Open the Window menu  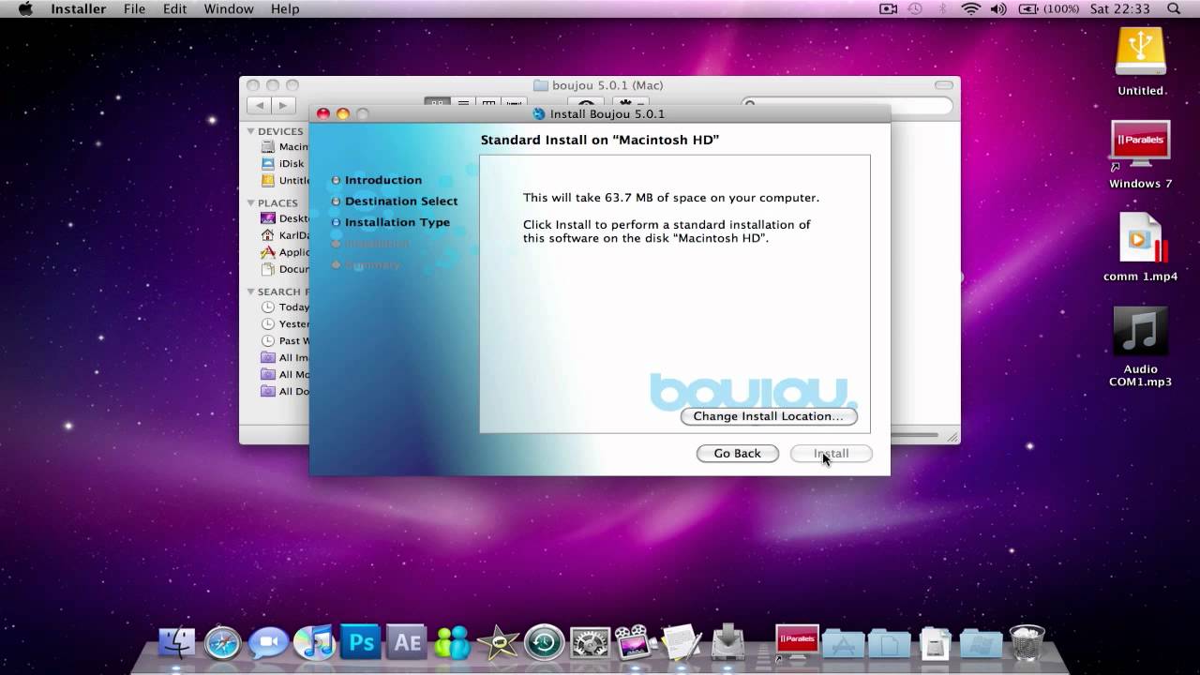[229, 8]
